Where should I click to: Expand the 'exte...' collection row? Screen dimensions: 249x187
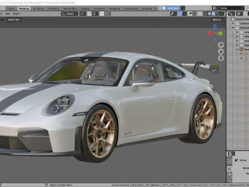click(x=237, y=41)
